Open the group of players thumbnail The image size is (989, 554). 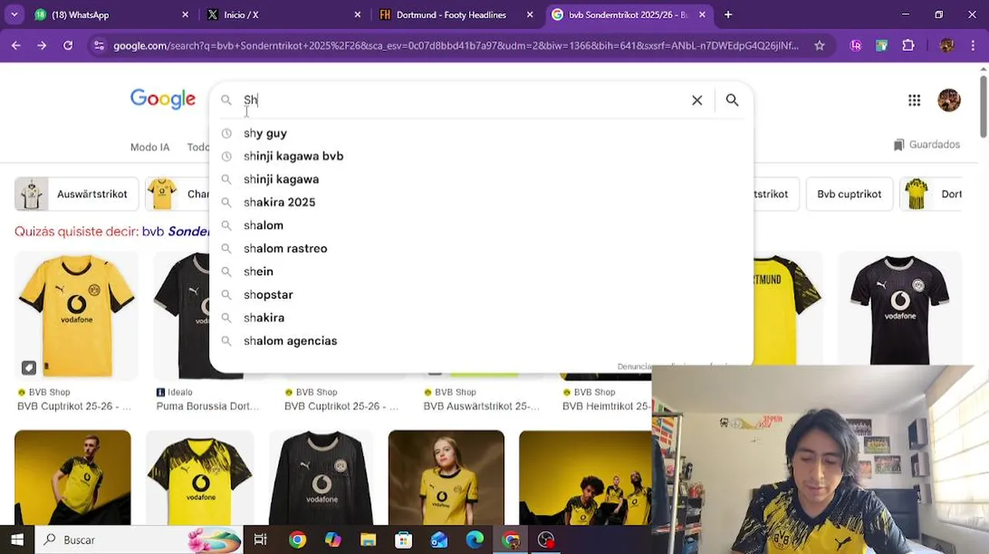(x=585, y=477)
